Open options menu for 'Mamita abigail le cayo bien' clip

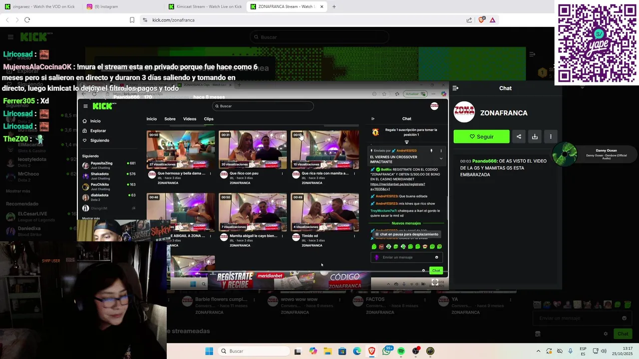tap(282, 236)
